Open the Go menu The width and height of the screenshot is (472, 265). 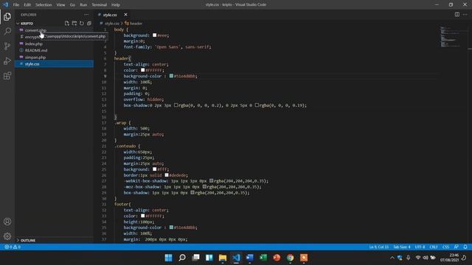[72, 4]
